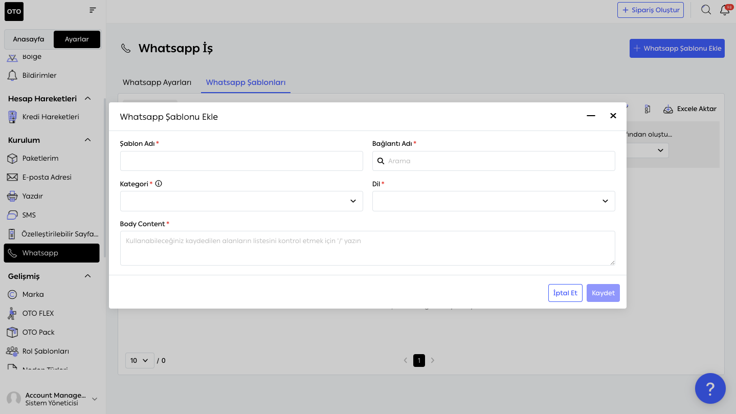Click the account avatar icon
The image size is (736, 414).
[x=14, y=399]
